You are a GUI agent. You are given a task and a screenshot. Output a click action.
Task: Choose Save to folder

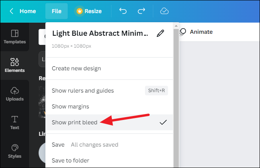click(109, 160)
